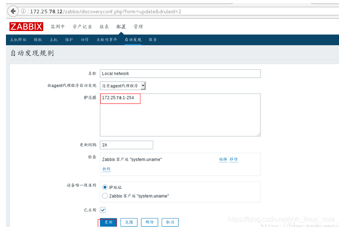The image size is (339, 227).
Task: Open the 管理 top menu
Action: pyautogui.click(x=138, y=27)
